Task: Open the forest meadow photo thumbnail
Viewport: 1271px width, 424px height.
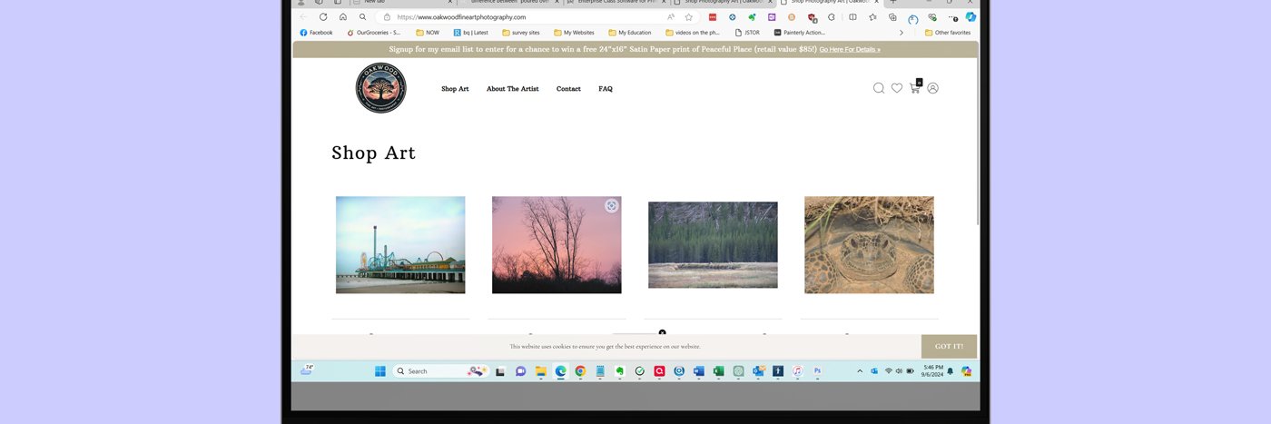Action: point(713,245)
